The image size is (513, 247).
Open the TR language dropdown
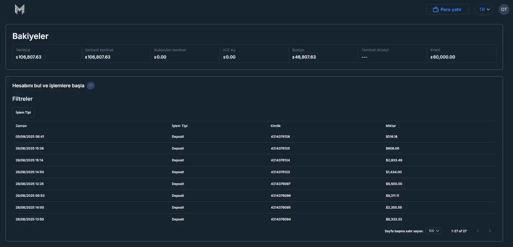point(484,9)
